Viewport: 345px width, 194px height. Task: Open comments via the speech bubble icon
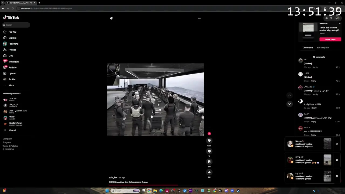(209, 151)
